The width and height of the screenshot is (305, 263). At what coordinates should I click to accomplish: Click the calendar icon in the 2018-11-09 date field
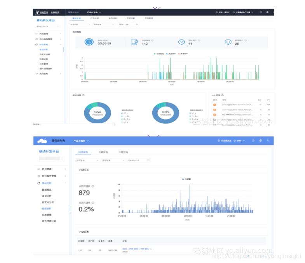[x=137, y=24]
